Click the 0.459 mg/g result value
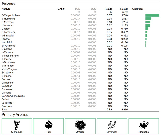The height and width of the screenshot is (135, 161). (124, 32)
